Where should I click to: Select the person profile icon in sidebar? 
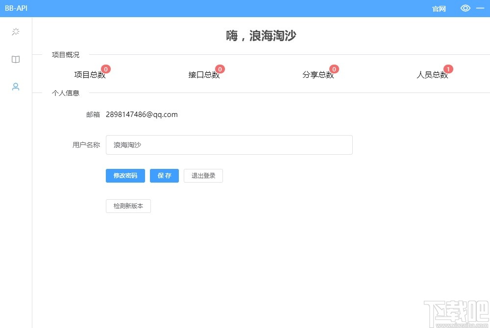point(15,87)
